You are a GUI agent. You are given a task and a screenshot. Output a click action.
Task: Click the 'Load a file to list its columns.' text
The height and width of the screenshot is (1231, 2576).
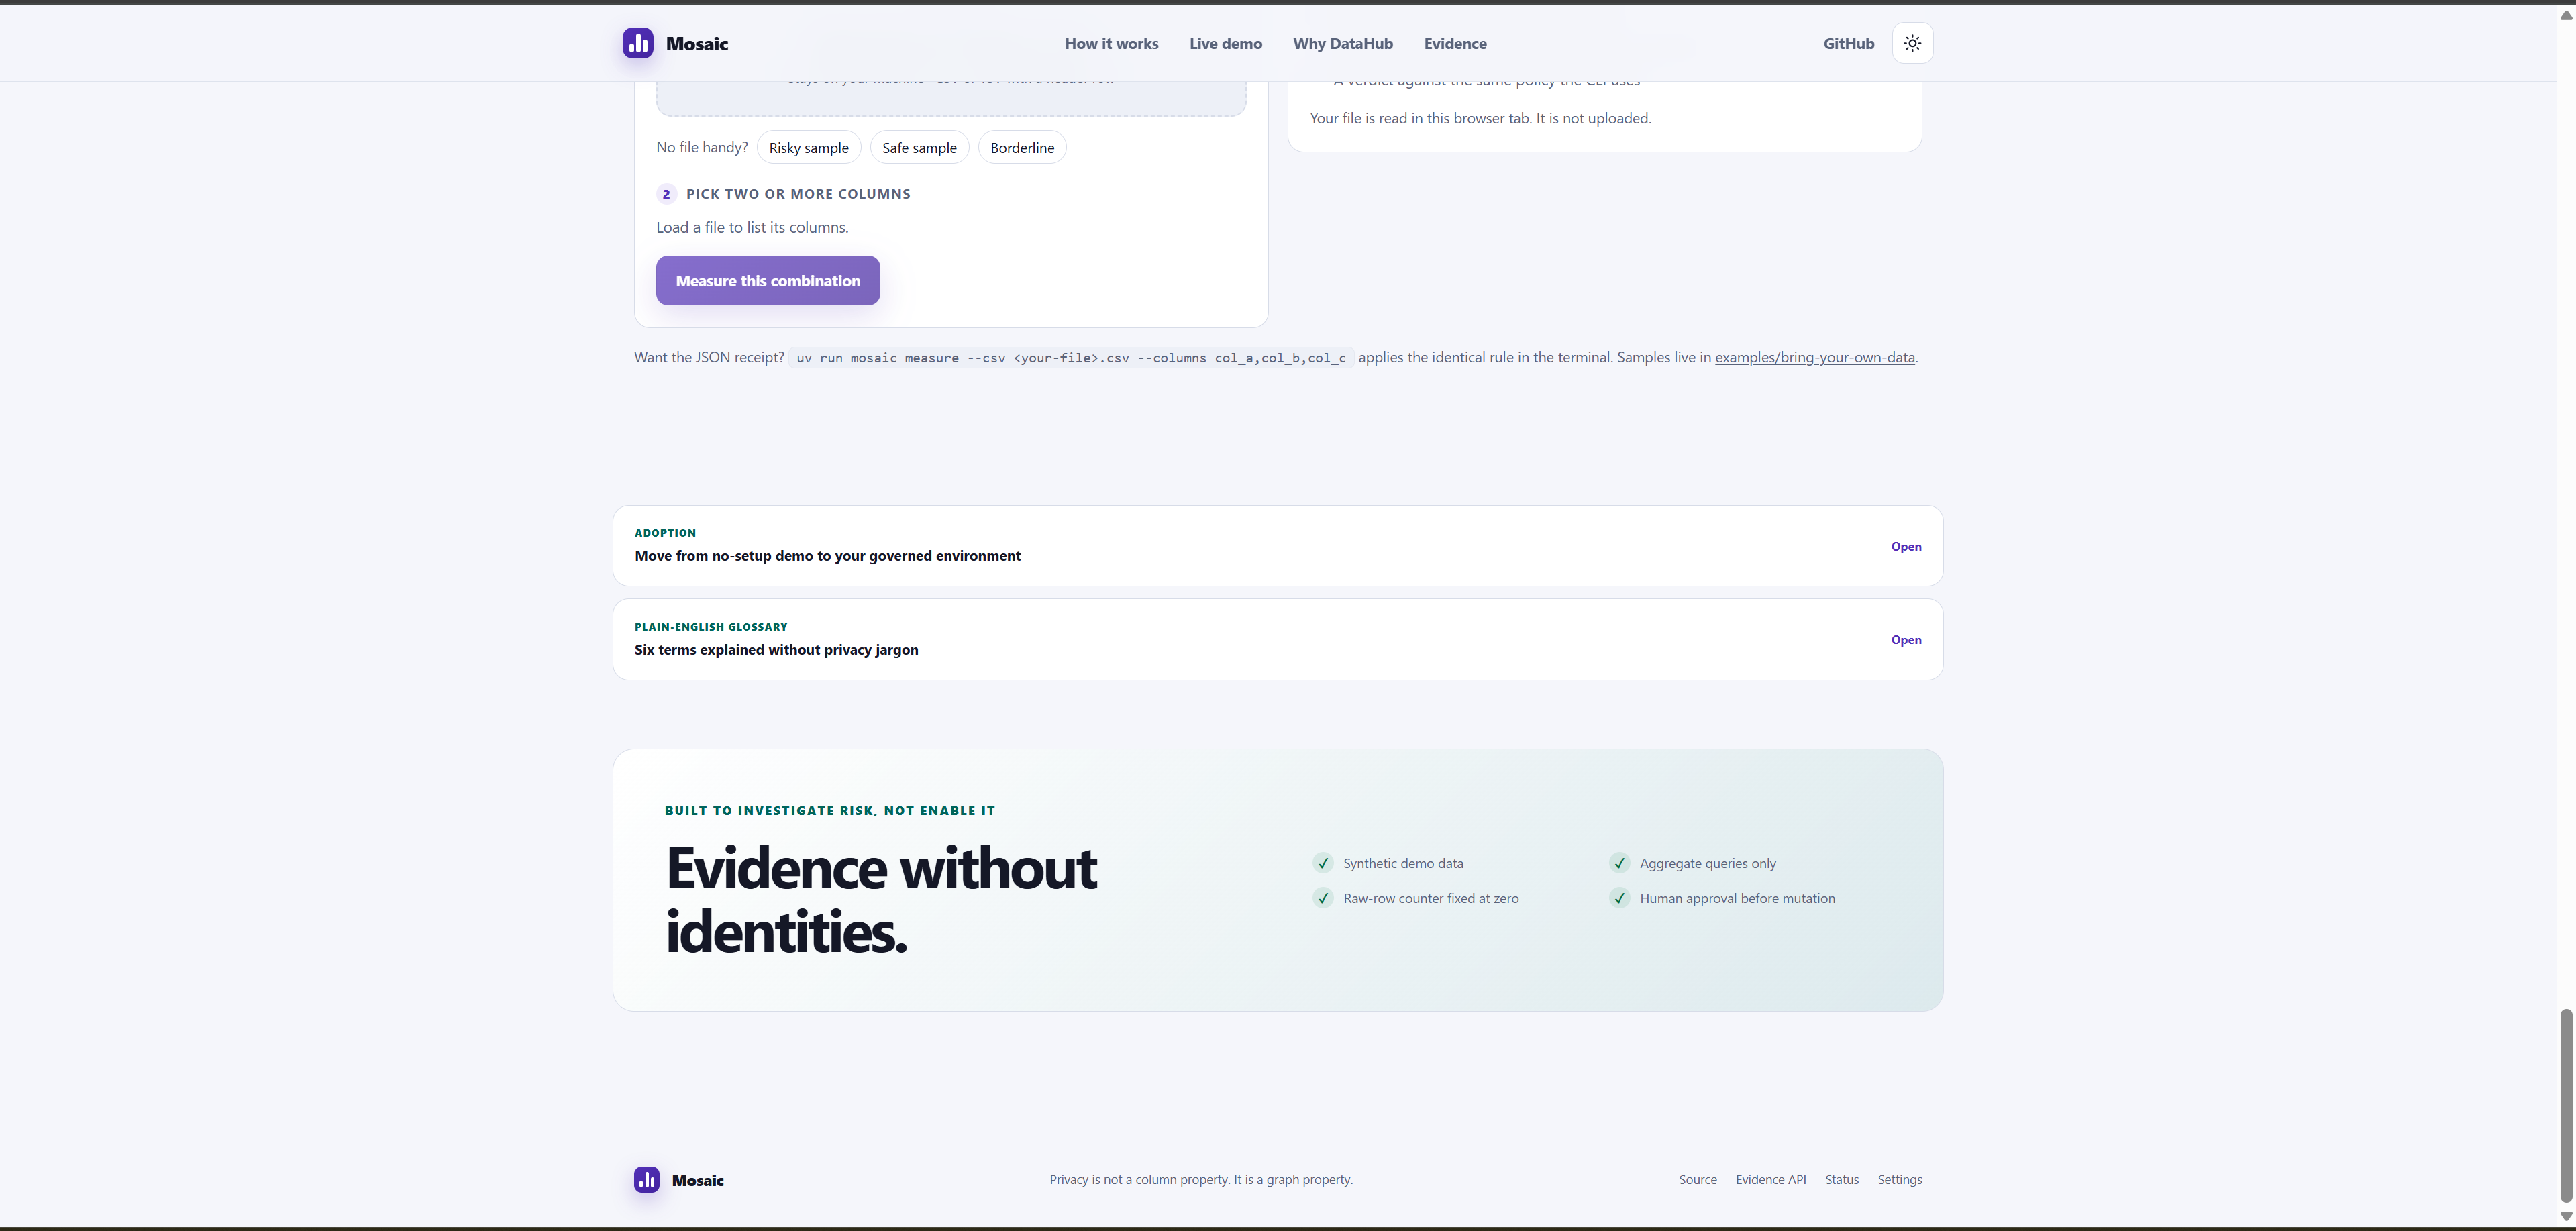coord(752,227)
